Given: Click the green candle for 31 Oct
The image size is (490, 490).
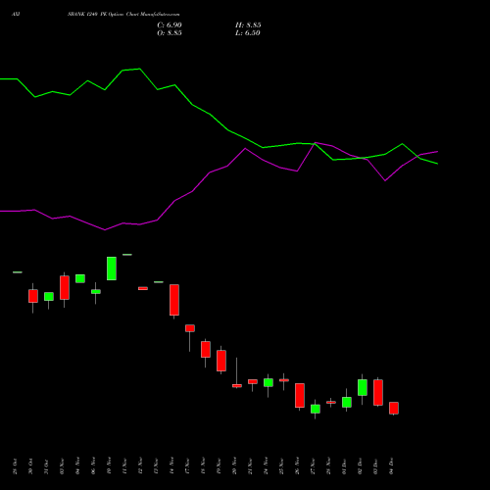Looking at the screenshot, I should click(x=49, y=297).
